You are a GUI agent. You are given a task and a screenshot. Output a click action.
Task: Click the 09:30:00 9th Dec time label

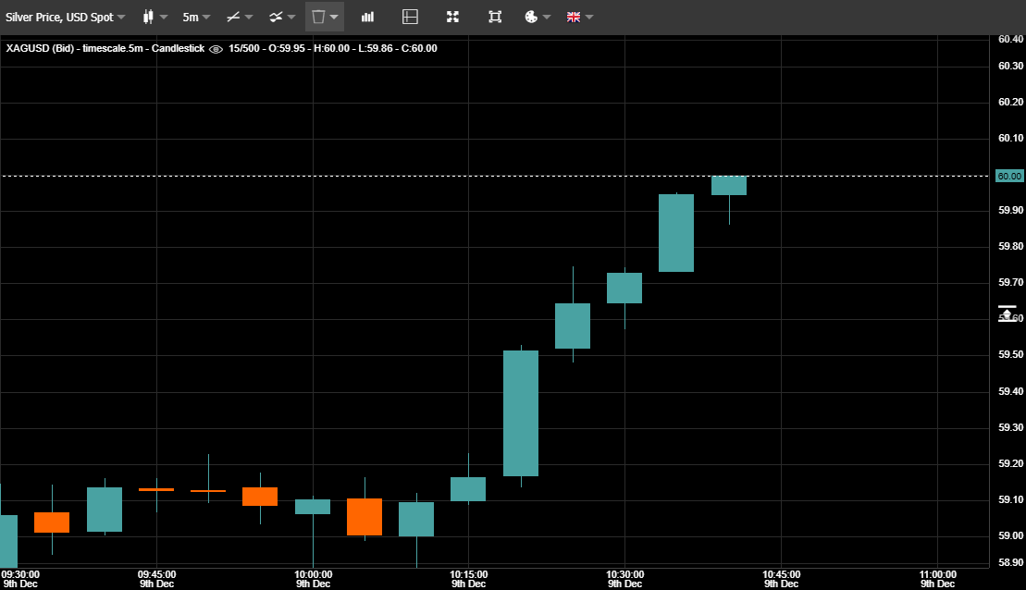click(x=20, y=579)
